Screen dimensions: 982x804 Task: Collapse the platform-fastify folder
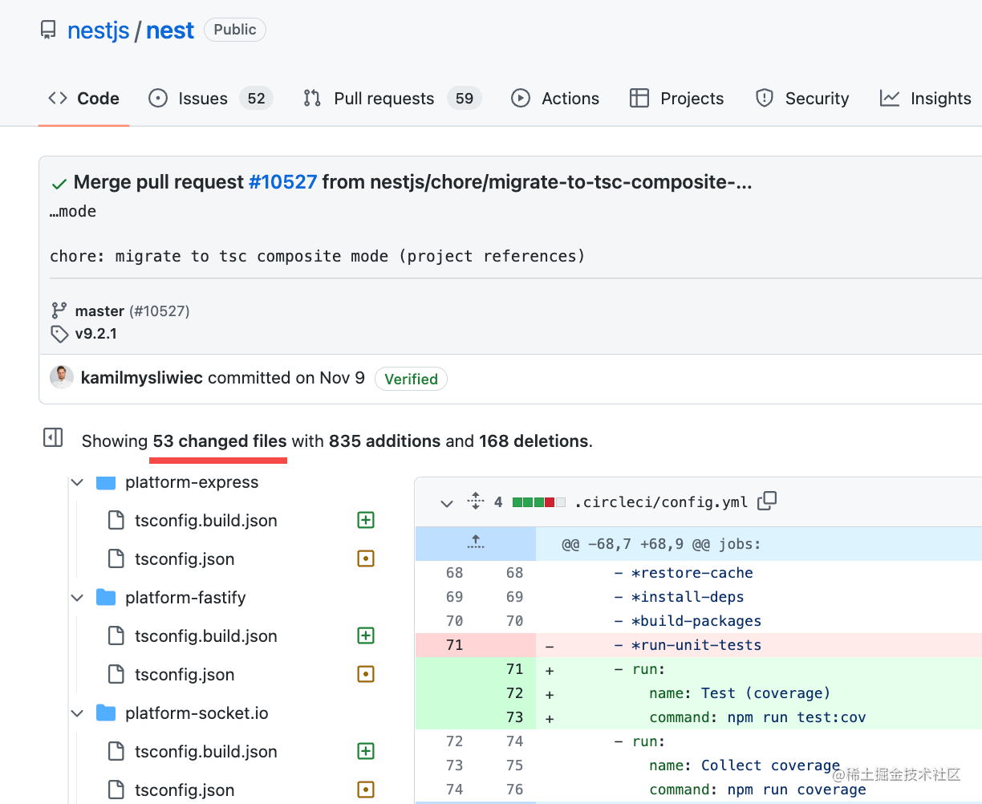[78, 598]
